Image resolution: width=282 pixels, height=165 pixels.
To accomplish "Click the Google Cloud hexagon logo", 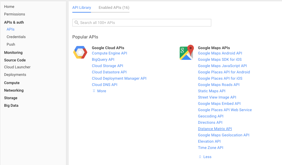I will click(x=80, y=52).
